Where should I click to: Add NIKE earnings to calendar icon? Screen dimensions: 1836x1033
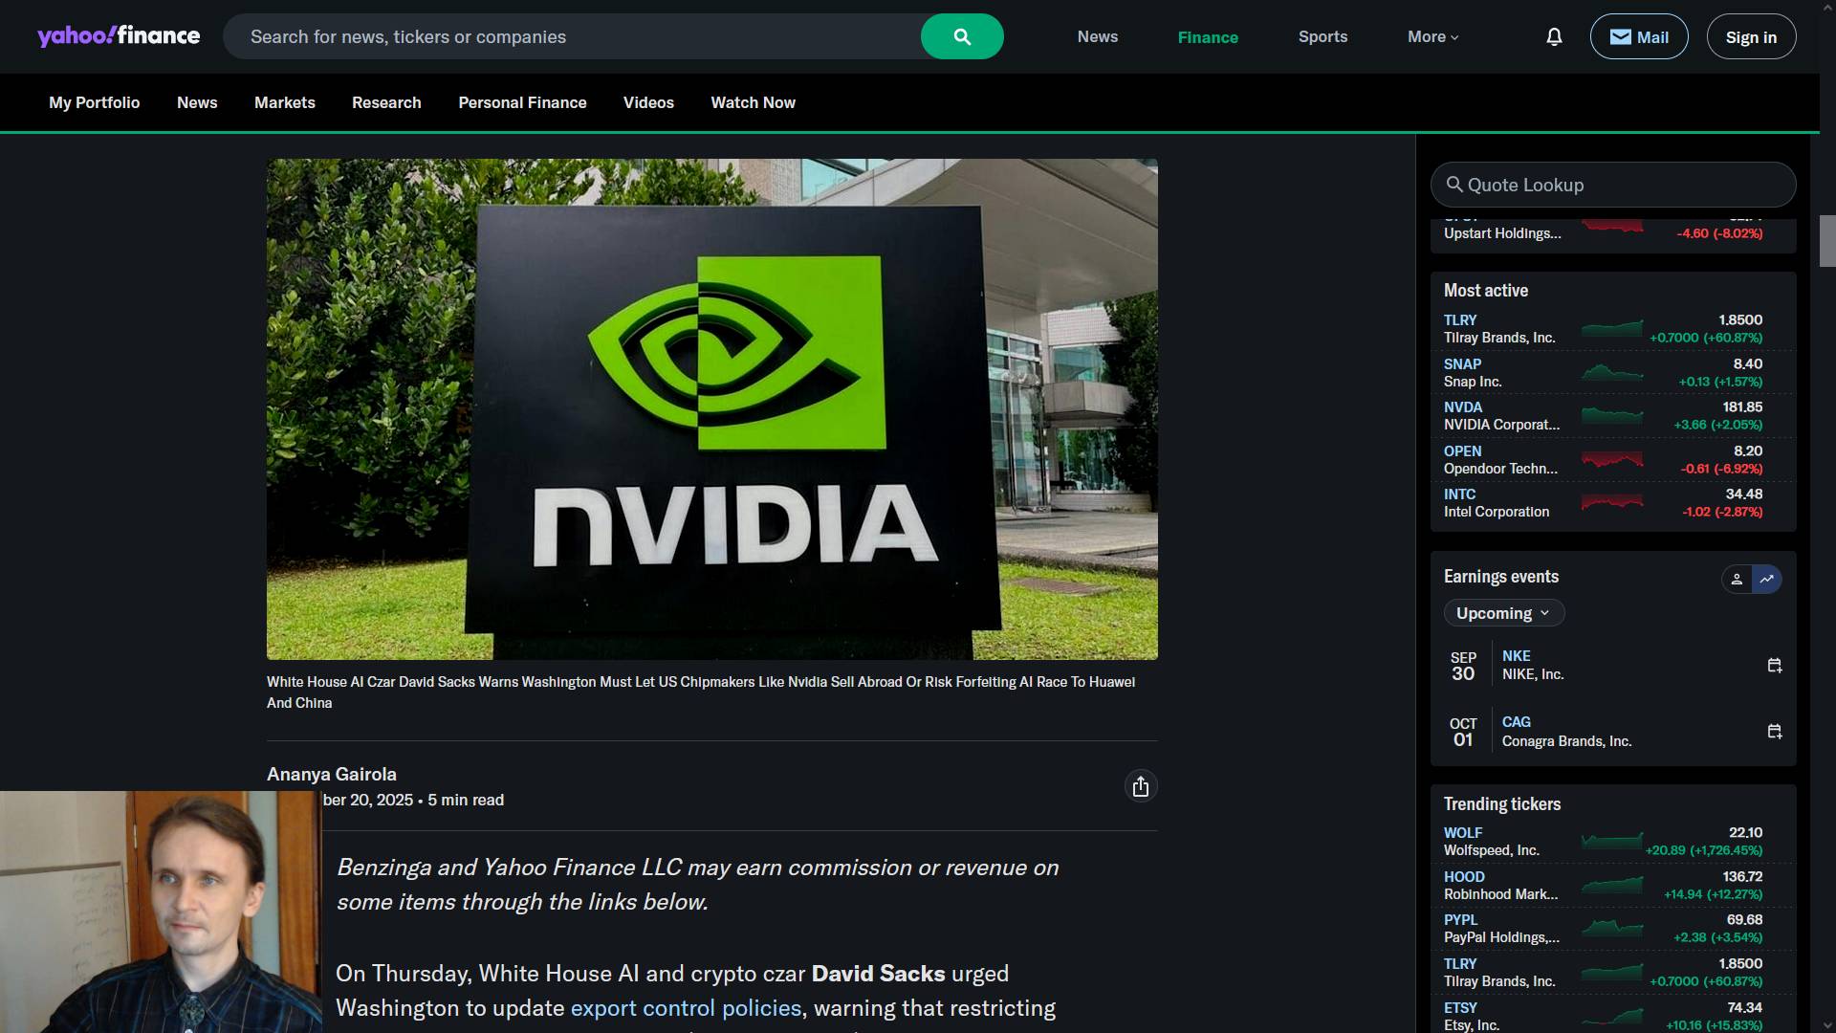tap(1774, 666)
